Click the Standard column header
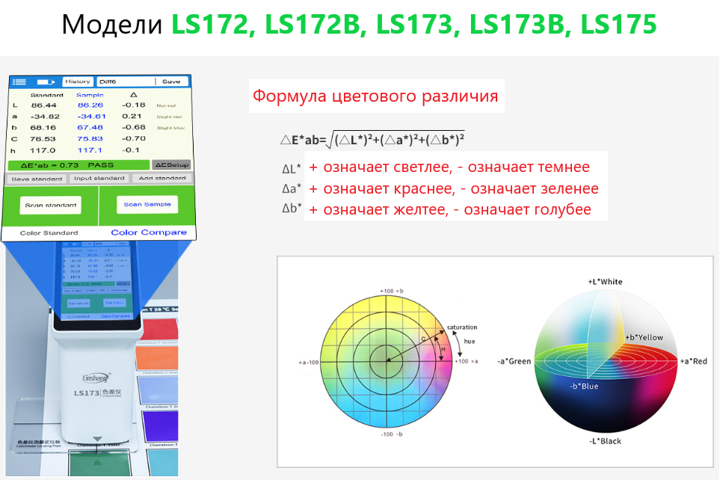 click(x=47, y=95)
